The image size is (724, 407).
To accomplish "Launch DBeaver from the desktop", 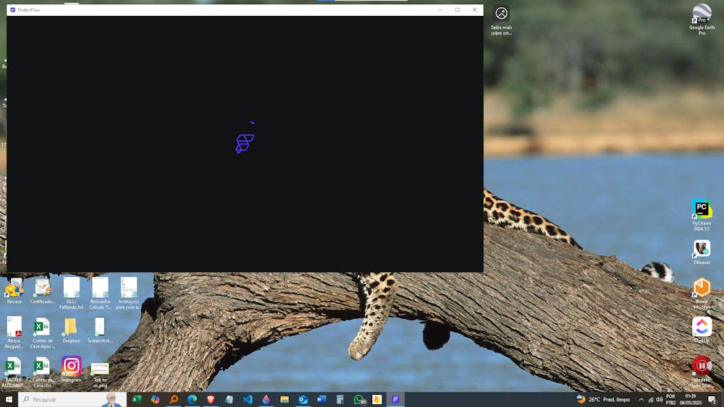I will (x=702, y=252).
